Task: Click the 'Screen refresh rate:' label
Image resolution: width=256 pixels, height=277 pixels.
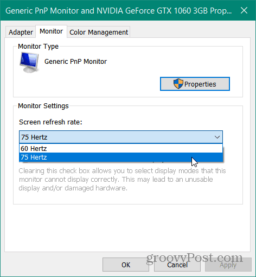Action: point(50,122)
